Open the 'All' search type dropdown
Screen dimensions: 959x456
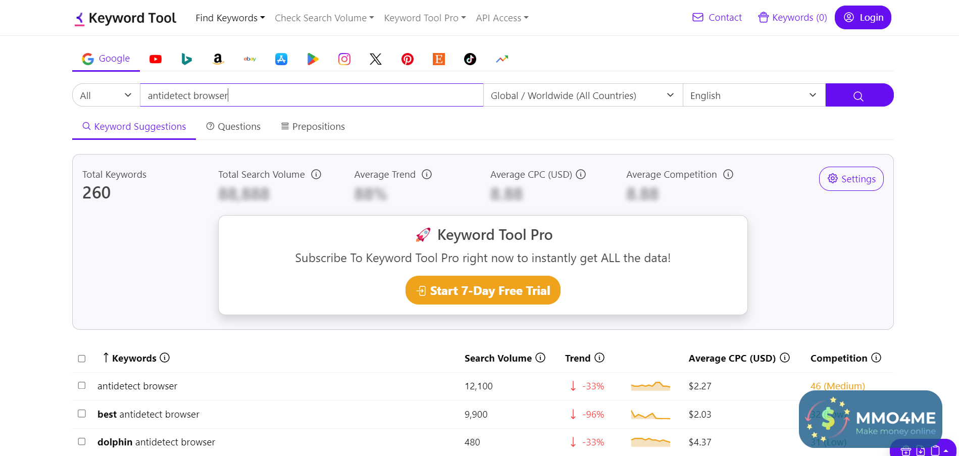coord(106,95)
